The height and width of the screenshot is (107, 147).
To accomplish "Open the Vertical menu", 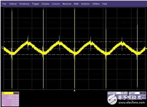I will coord(13,4).
